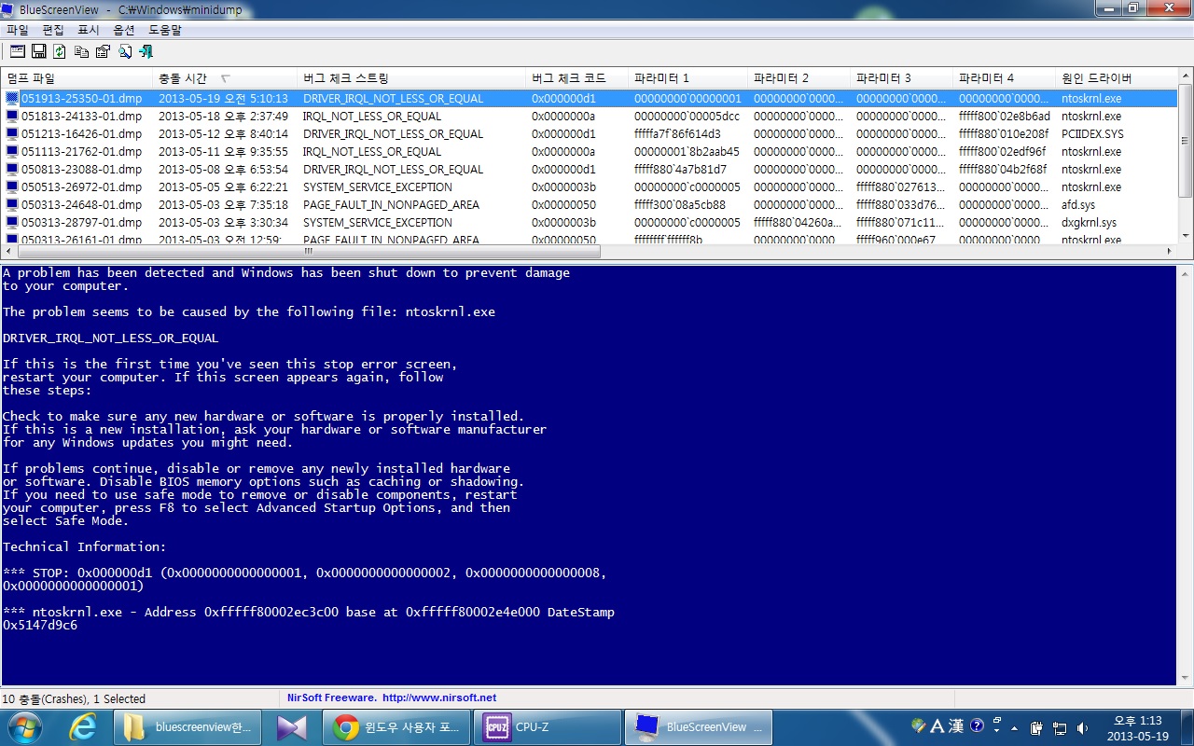Screen dimensions: 1194x746
Task: Click the lower blue screen pane vertical scrollbar
Action: pyautogui.click(x=1185, y=476)
